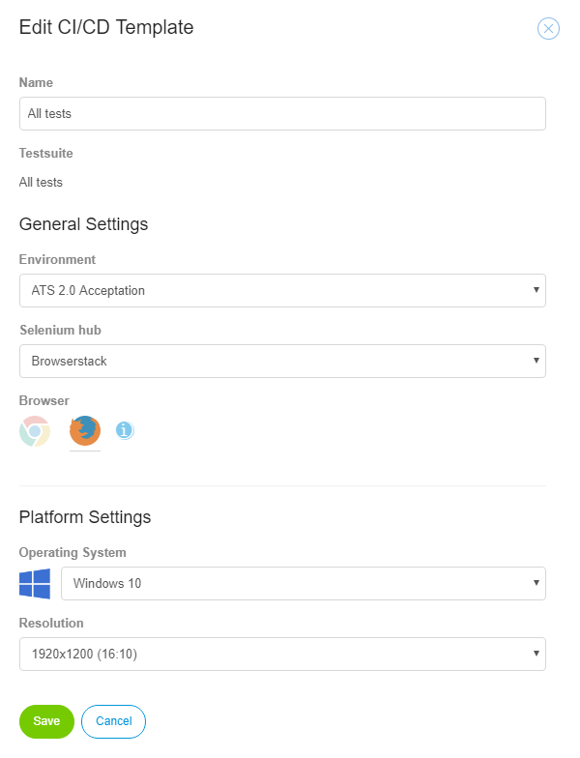Open the Operating System dropdown

click(304, 584)
